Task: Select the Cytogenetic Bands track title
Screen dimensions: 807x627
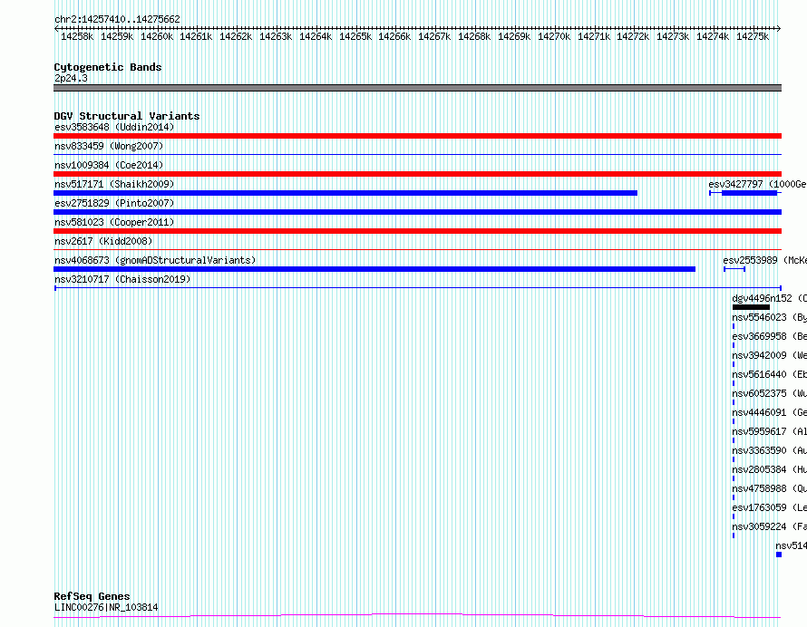Action: click(x=108, y=67)
